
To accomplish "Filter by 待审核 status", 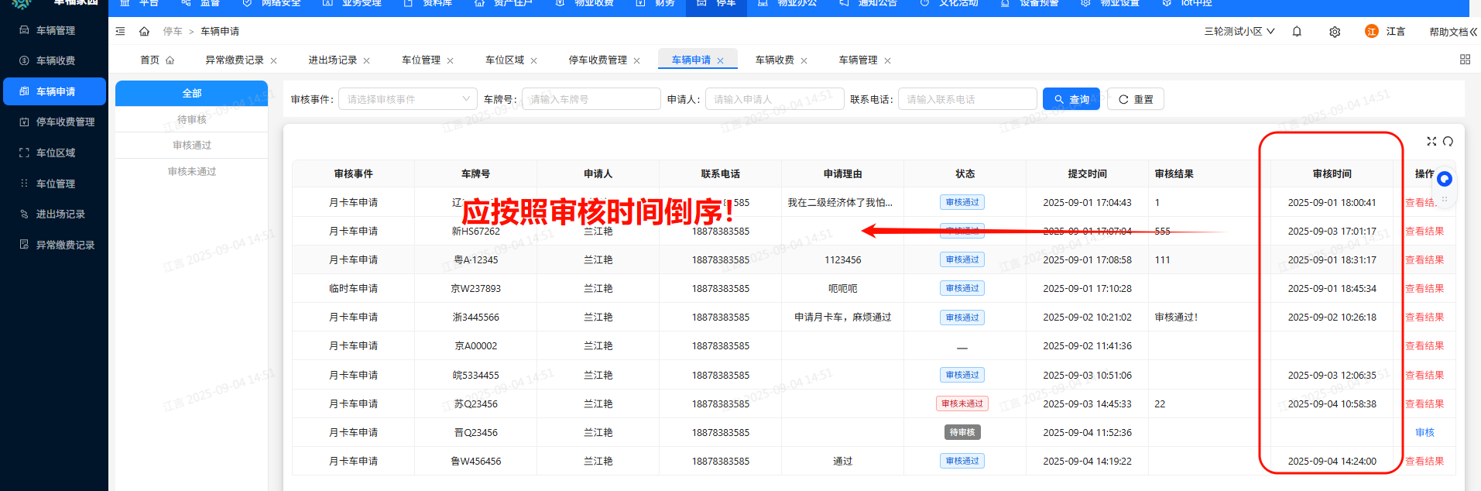I will 192,119.
